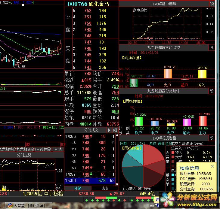Viewport: 220px width, 209px height.
Task: Open 设 settings for 九龙峰龙虎看盘 panel
Action: pos(212,138)
